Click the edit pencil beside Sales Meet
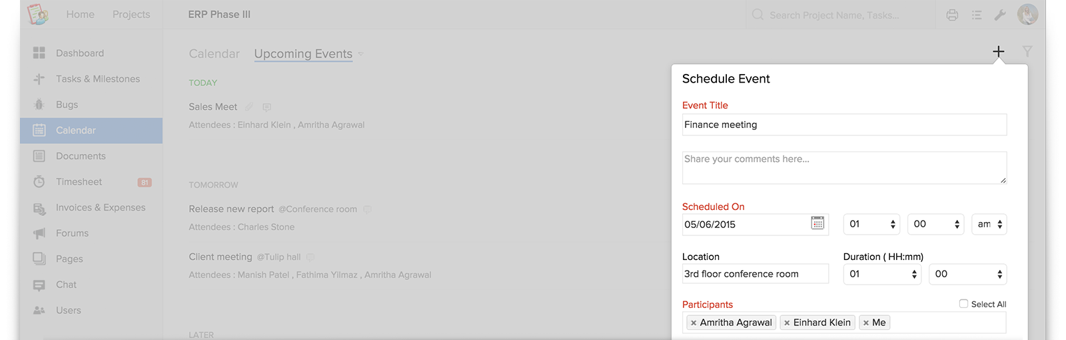The height and width of the screenshot is (340, 1066). click(x=249, y=107)
